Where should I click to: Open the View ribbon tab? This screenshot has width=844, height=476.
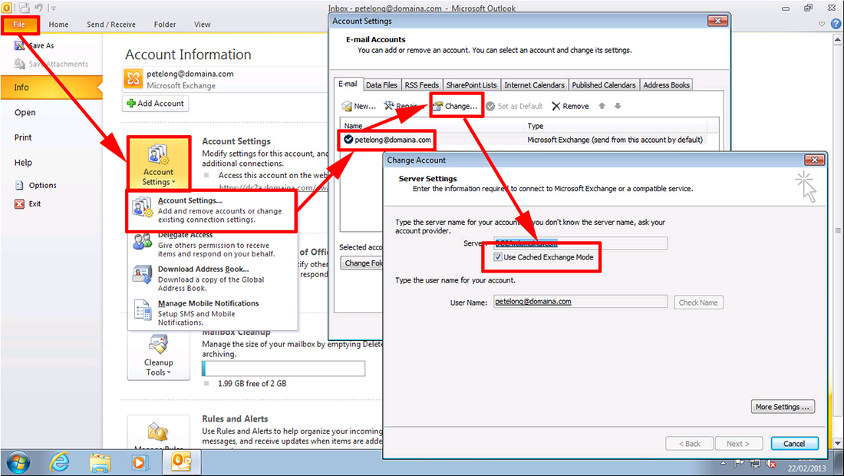(x=203, y=25)
